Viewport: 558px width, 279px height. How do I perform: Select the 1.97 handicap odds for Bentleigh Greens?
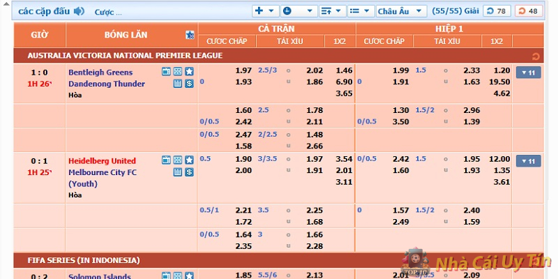(x=243, y=70)
